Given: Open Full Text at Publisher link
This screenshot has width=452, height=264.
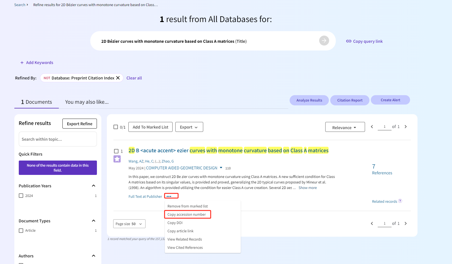Looking at the screenshot, I should click(145, 196).
